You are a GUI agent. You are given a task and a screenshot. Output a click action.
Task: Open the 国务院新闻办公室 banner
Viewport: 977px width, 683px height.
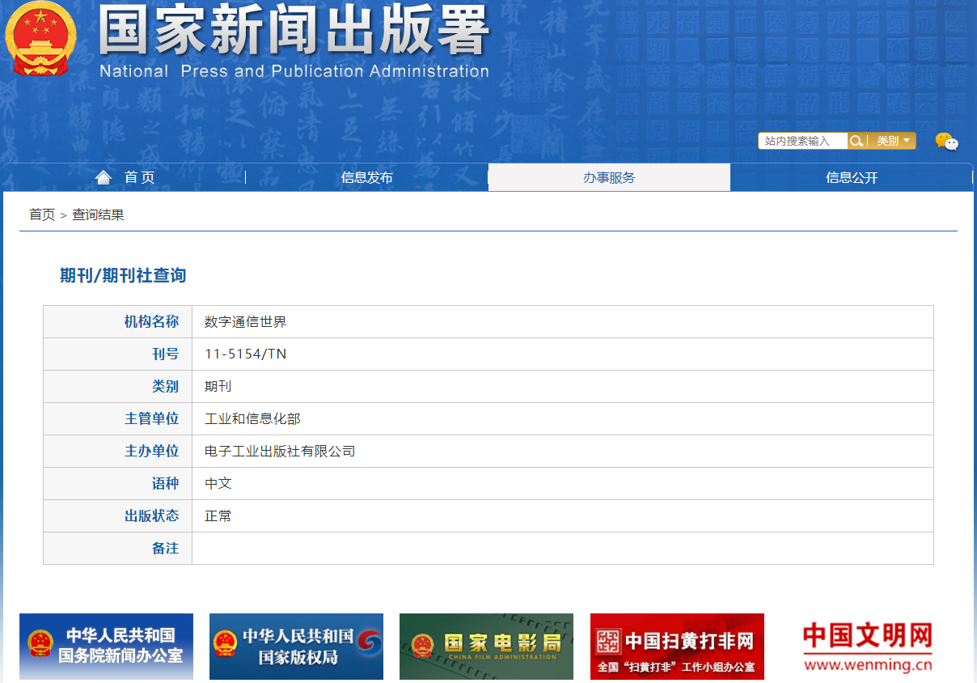tap(106, 646)
